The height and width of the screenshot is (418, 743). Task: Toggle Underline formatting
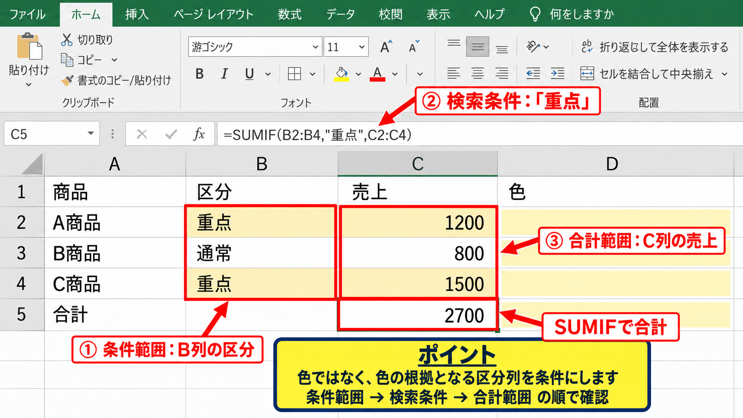[x=249, y=74]
